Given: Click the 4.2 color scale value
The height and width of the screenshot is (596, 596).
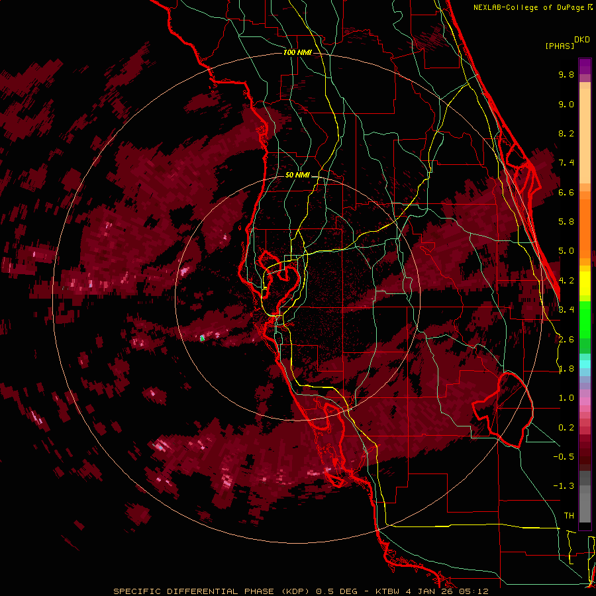Looking at the screenshot, I should [x=566, y=281].
